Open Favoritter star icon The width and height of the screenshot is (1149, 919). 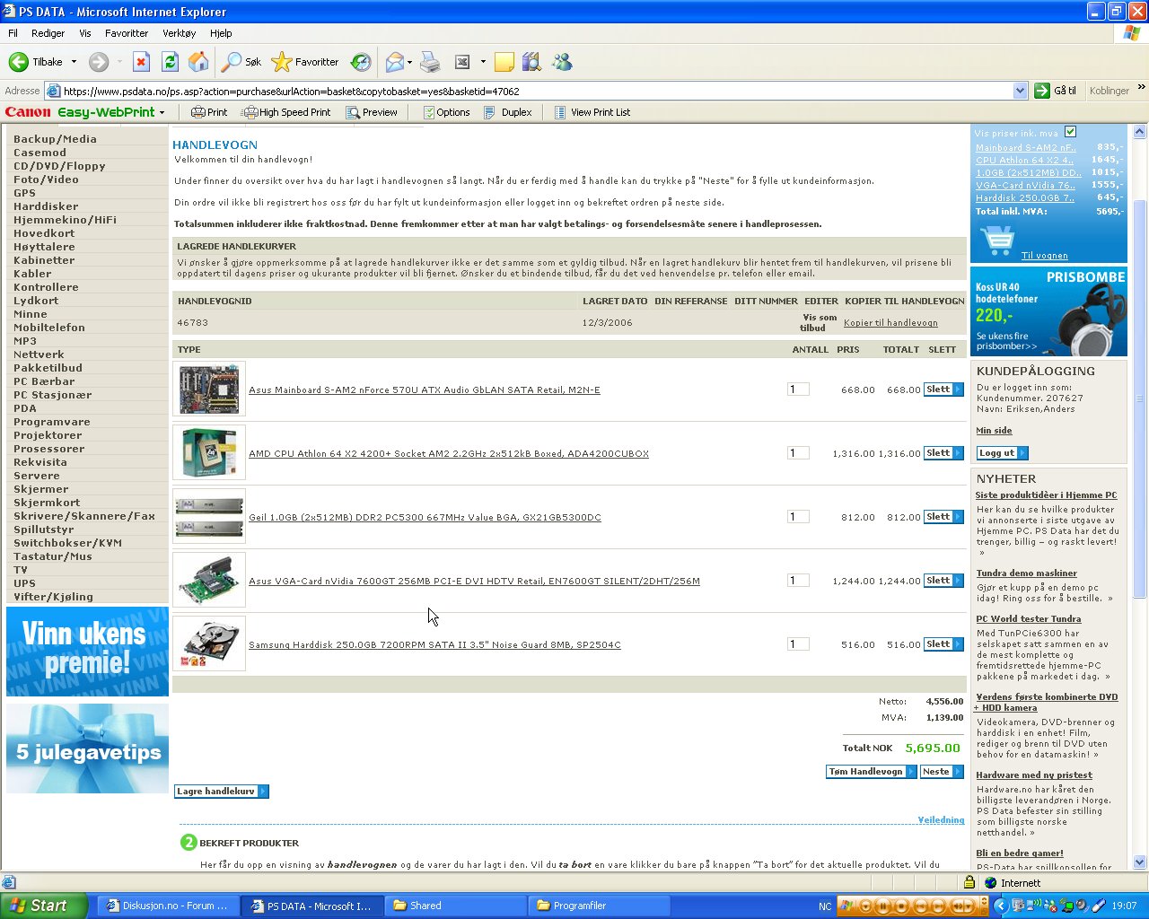pyautogui.click(x=282, y=62)
